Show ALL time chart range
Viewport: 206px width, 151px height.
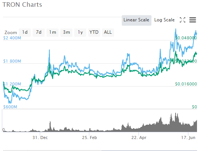[108, 32]
